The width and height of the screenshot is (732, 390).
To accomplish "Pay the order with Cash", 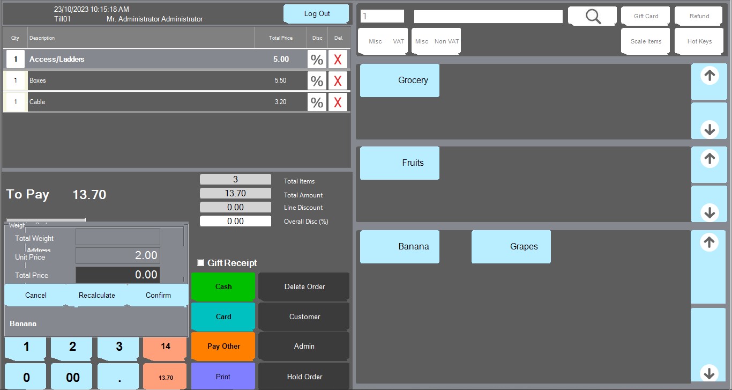I will pos(223,287).
